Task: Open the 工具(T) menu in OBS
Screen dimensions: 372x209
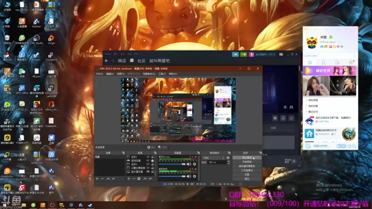Action: (162, 74)
